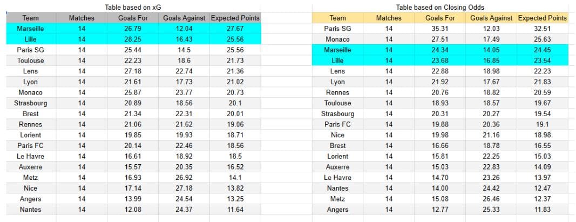Click 'Matches' header in Closing Odds table
This screenshot has width=576, height=222.
point(389,18)
